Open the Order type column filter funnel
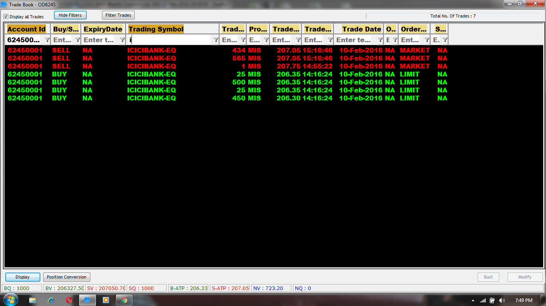546x306 pixels. click(x=427, y=40)
